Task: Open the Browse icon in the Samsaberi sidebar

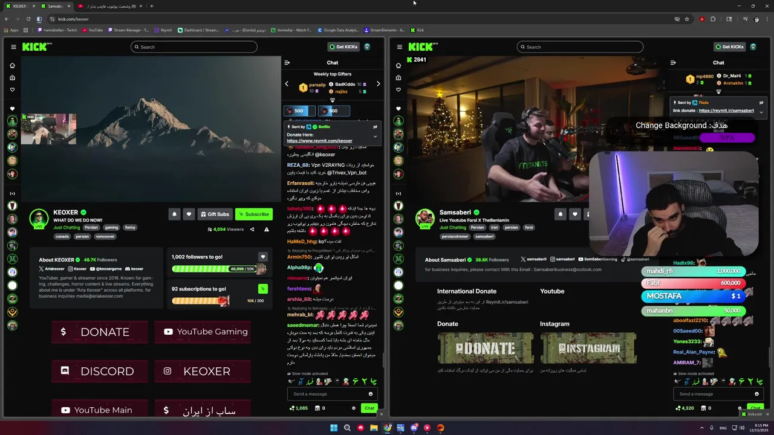Action: 398,77
